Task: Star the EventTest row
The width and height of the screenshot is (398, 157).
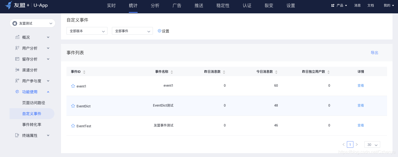Action: point(73,126)
